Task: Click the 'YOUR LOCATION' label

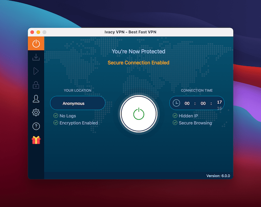Action: [x=78, y=90]
